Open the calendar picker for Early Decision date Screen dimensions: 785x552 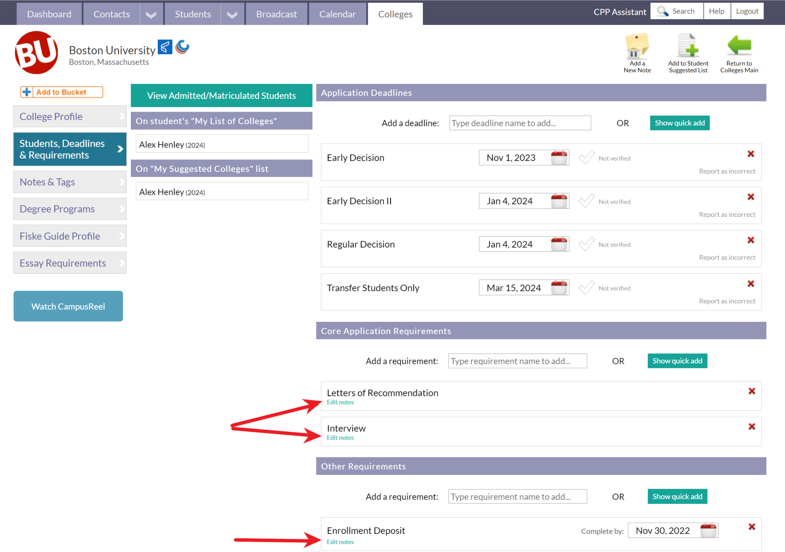[x=559, y=157]
